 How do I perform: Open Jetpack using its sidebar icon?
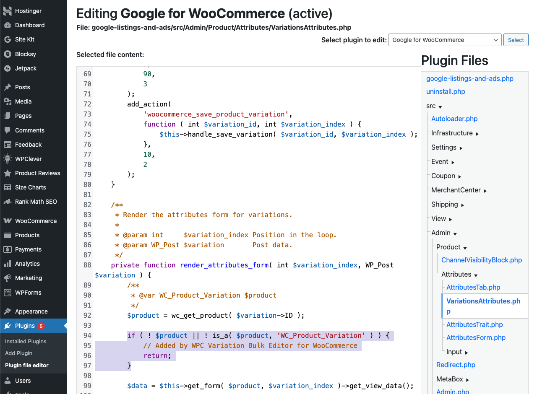[7, 68]
